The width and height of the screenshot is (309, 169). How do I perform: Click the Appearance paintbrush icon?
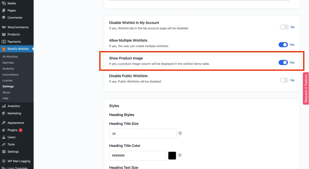pyautogui.click(x=4, y=123)
